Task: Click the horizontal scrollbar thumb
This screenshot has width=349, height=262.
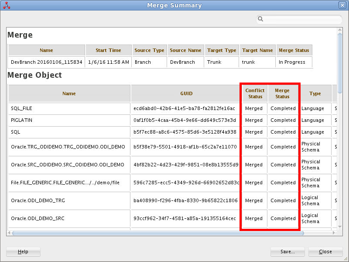Action: tap(158, 233)
